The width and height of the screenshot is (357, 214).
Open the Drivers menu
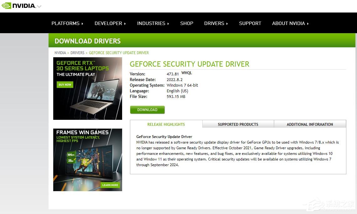[x=216, y=23]
